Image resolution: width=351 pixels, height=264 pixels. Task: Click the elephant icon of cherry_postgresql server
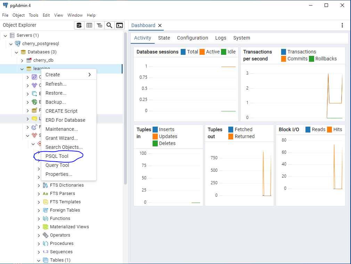17,43
